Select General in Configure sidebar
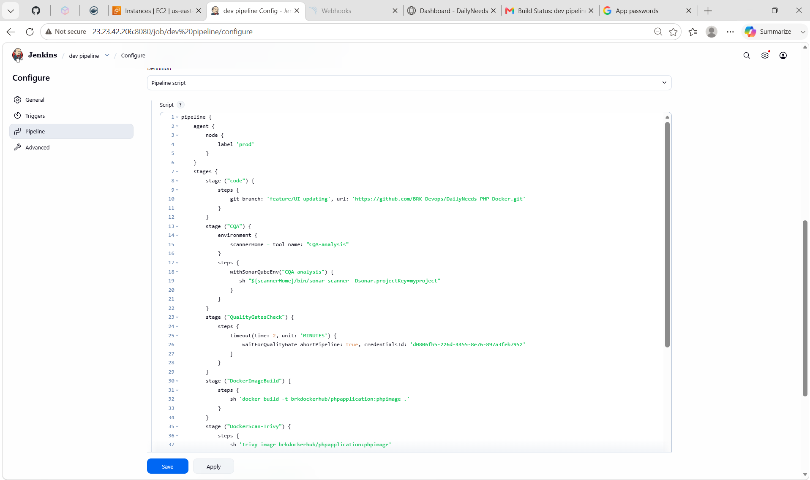 71,100
